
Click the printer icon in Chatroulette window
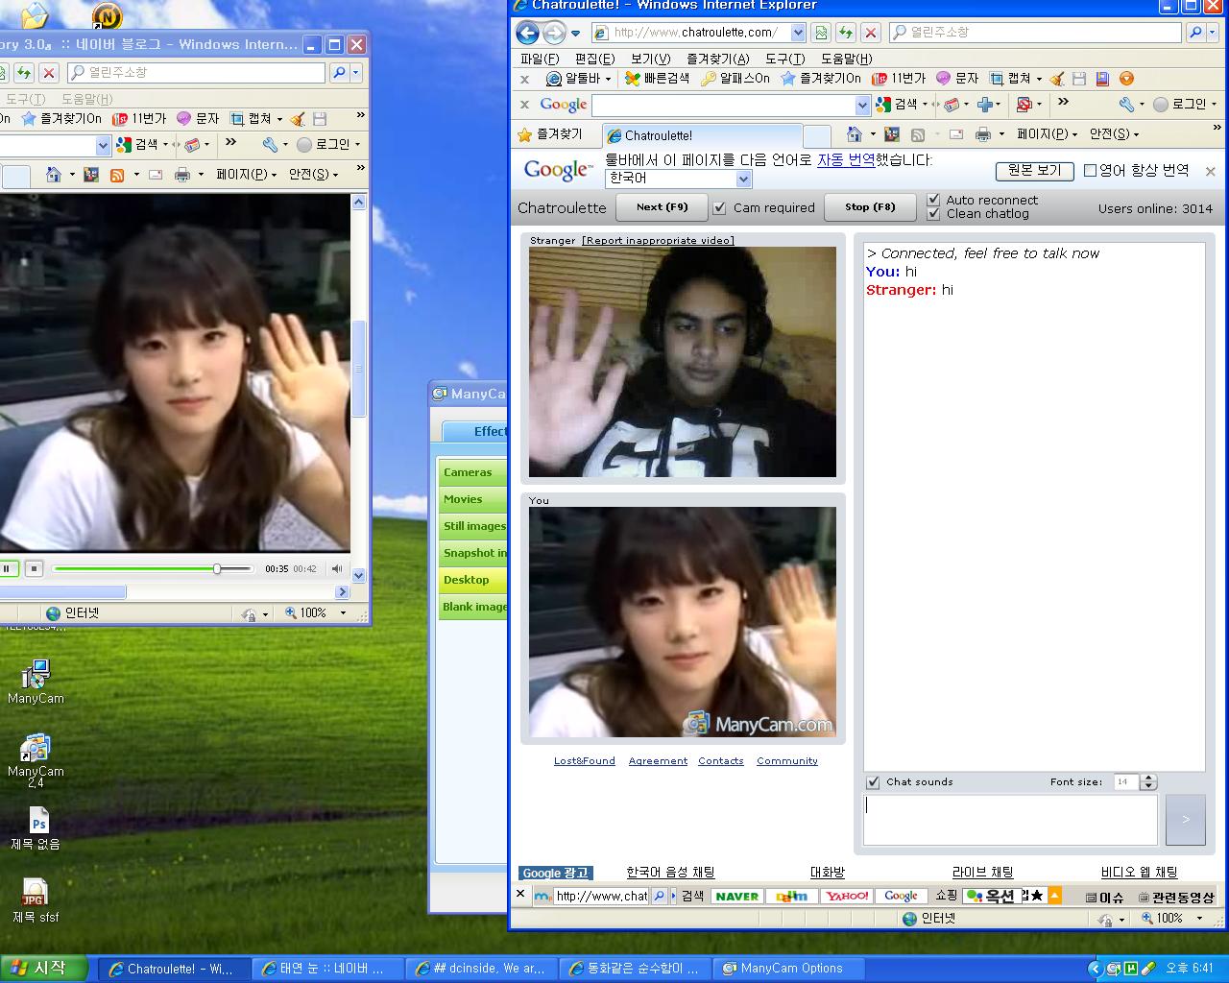(x=982, y=134)
